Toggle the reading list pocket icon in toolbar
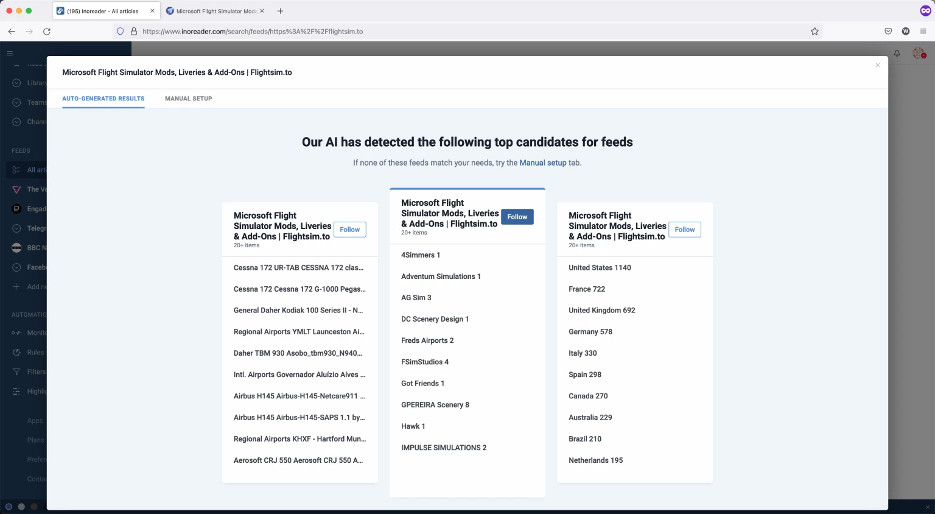The height and width of the screenshot is (514, 935). [888, 31]
